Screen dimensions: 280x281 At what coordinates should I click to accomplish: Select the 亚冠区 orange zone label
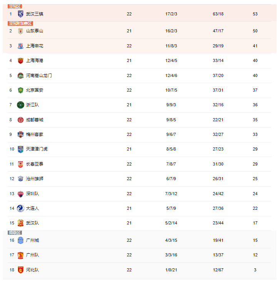point(15,7)
